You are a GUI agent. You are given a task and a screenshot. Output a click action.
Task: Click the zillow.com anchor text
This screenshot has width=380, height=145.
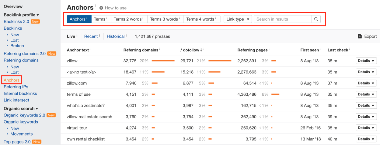click(x=77, y=83)
